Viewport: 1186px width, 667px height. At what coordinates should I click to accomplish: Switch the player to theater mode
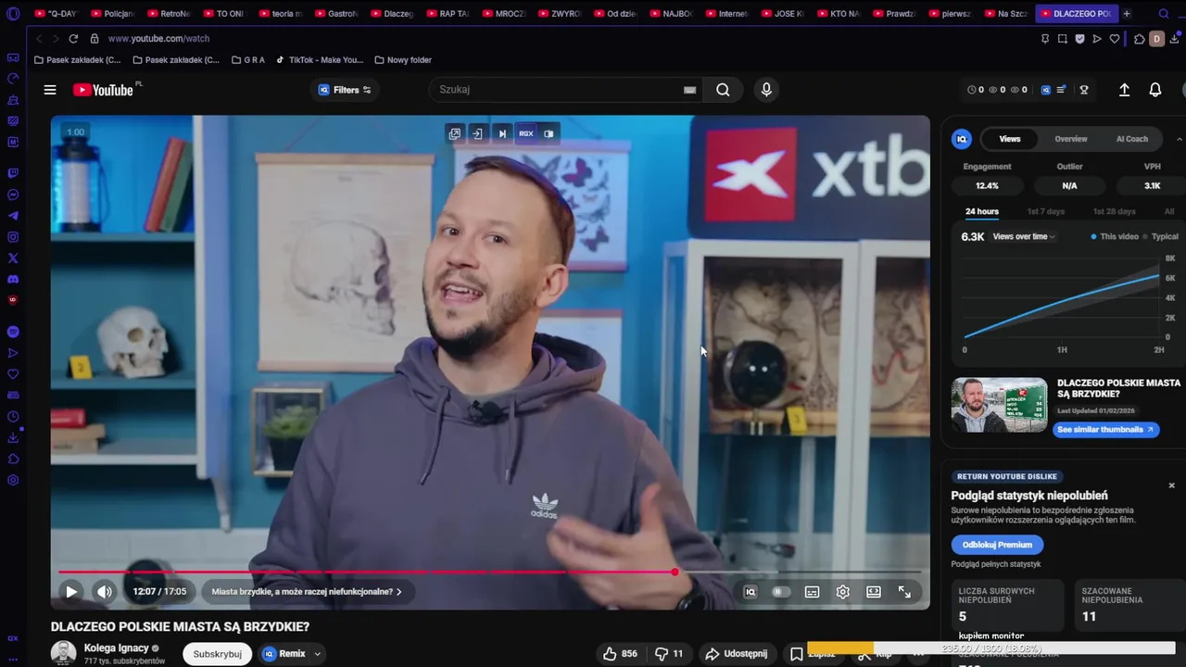coord(874,592)
